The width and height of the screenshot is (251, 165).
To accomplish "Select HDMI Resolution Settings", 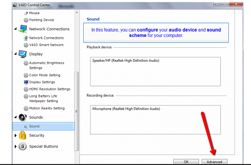I will (x=50, y=89).
